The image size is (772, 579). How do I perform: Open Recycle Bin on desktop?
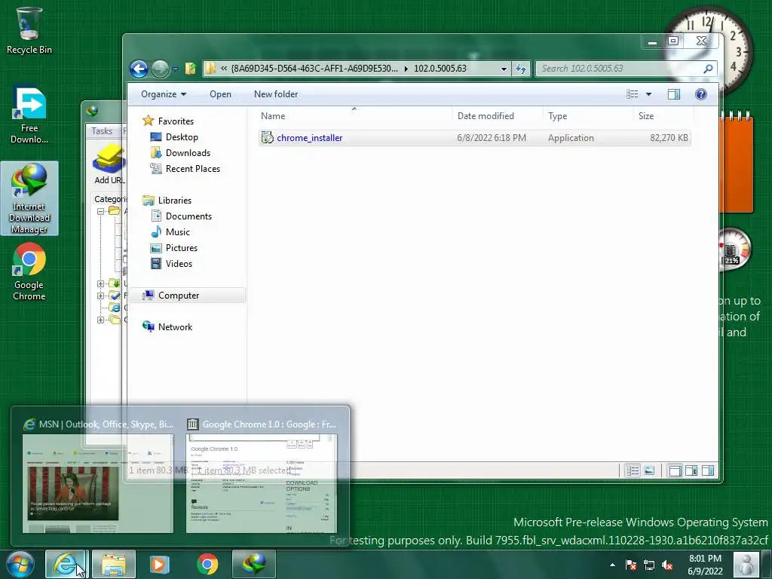[29, 30]
